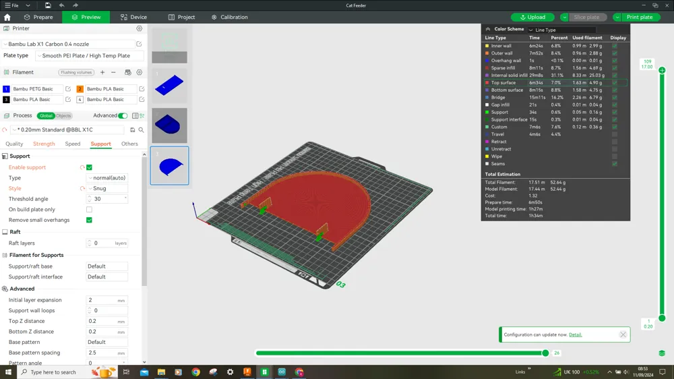
Task: Open the Strength settings tab
Action: [x=44, y=144]
